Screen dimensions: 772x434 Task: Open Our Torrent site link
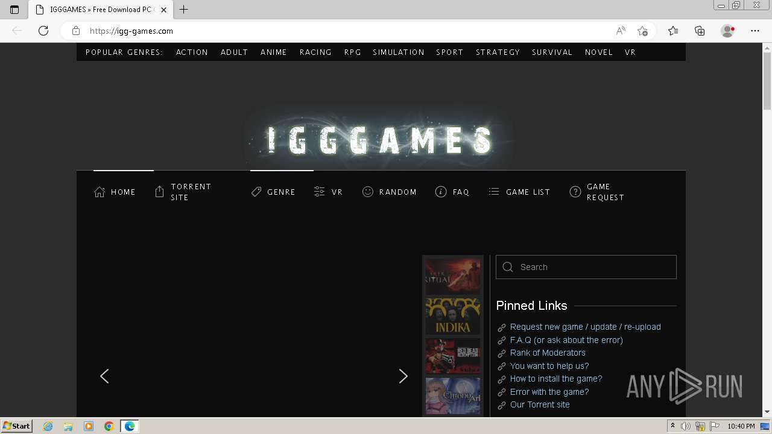tap(540, 404)
